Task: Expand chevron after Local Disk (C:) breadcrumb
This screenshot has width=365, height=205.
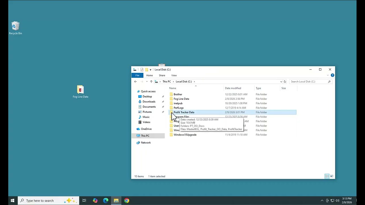Action: pos(194,82)
